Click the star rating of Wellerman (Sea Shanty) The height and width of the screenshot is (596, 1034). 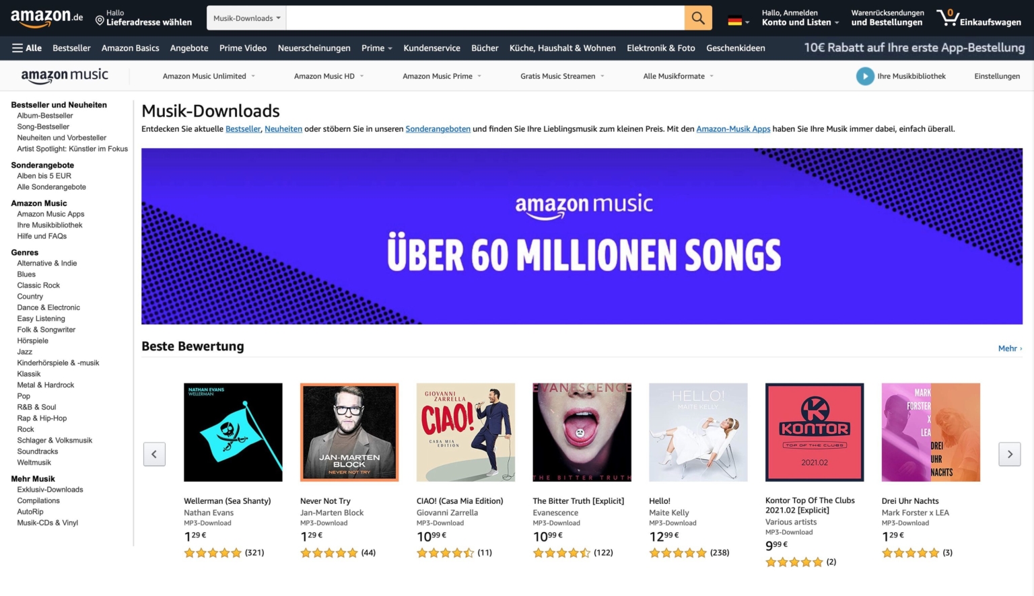[x=213, y=552]
